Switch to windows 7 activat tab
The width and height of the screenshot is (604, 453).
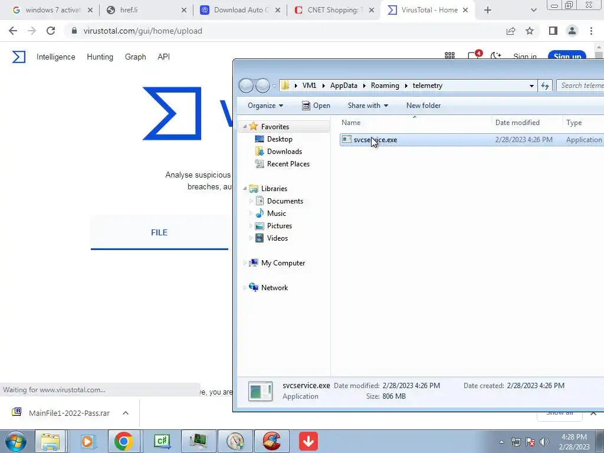point(53,10)
